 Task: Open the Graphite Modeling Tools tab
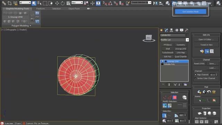click(x=17, y=9)
